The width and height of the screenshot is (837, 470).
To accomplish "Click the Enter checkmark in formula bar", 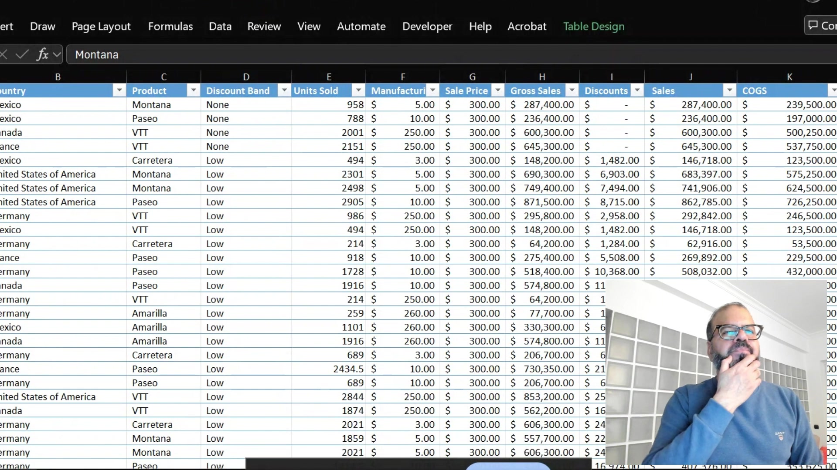I will [22, 54].
